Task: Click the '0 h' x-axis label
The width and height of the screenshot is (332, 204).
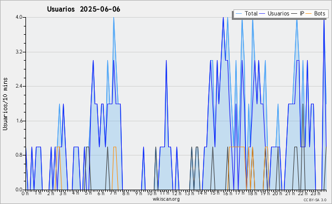Action: pyautogui.click(x=25, y=194)
